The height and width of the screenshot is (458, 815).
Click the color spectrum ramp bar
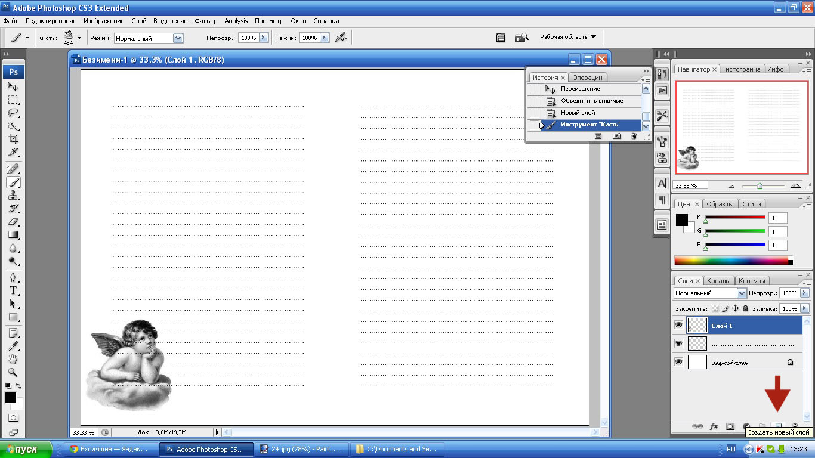(x=733, y=261)
